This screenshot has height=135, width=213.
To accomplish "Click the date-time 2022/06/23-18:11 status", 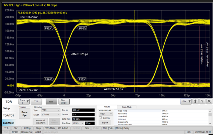I will tap(202, 132).
